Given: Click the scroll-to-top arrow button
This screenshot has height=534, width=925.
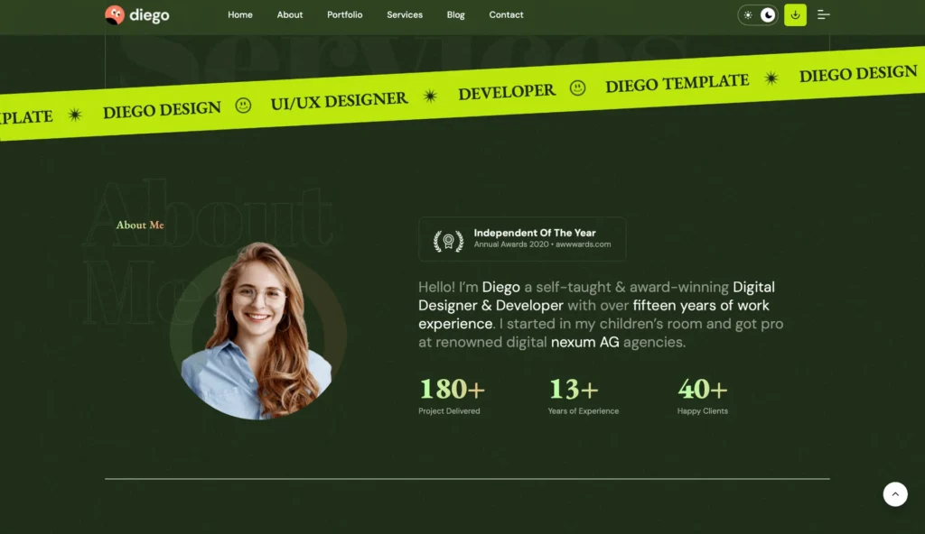Looking at the screenshot, I should pyautogui.click(x=894, y=493).
